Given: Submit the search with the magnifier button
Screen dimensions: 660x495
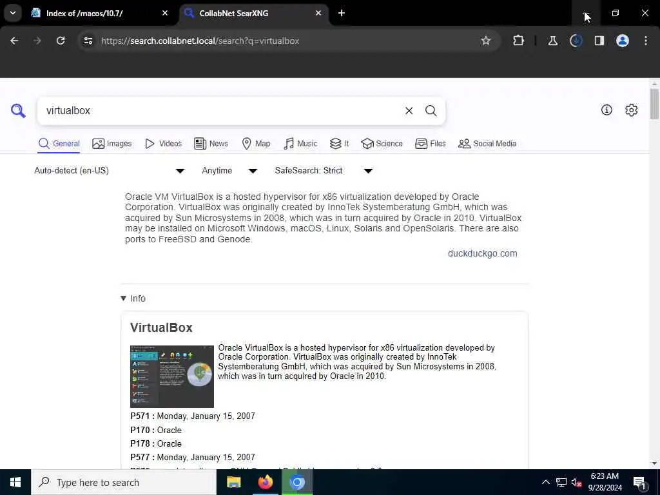Looking at the screenshot, I should coord(431,111).
